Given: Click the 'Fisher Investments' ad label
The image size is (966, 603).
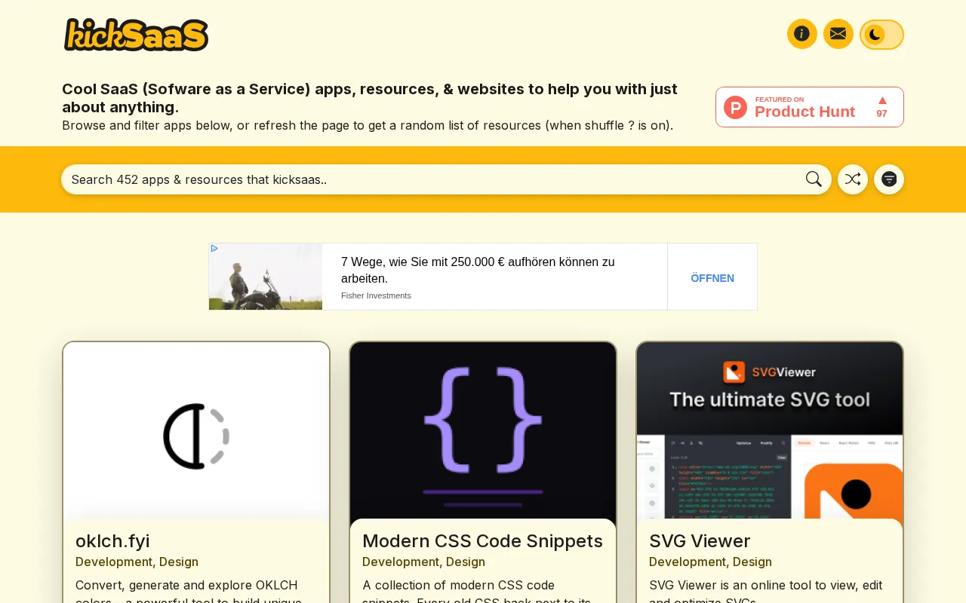Looking at the screenshot, I should (x=376, y=295).
